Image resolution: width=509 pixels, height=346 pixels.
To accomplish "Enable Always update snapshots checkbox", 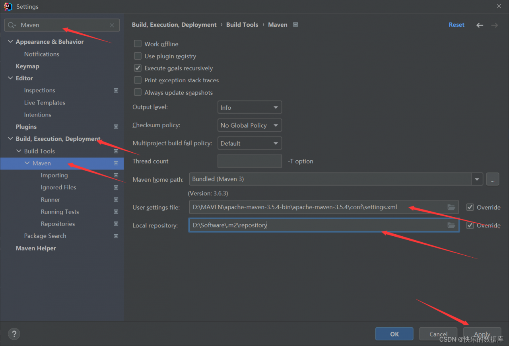I will click(138, 92).
